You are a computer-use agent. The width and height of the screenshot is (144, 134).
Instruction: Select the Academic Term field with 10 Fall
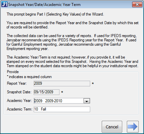coord(62,109)
